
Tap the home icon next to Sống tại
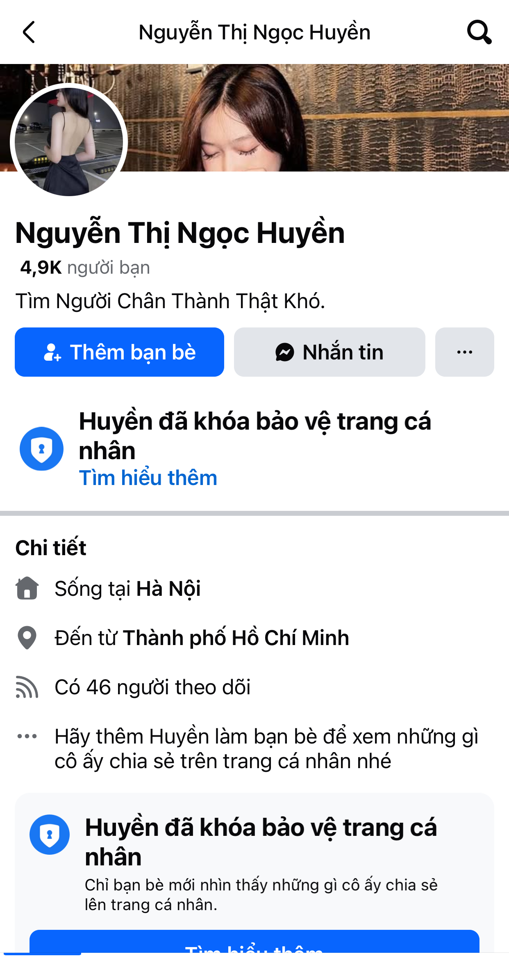click(x=27, y=588)
